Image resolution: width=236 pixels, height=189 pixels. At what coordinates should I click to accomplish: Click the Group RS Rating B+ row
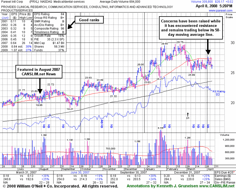49,18
